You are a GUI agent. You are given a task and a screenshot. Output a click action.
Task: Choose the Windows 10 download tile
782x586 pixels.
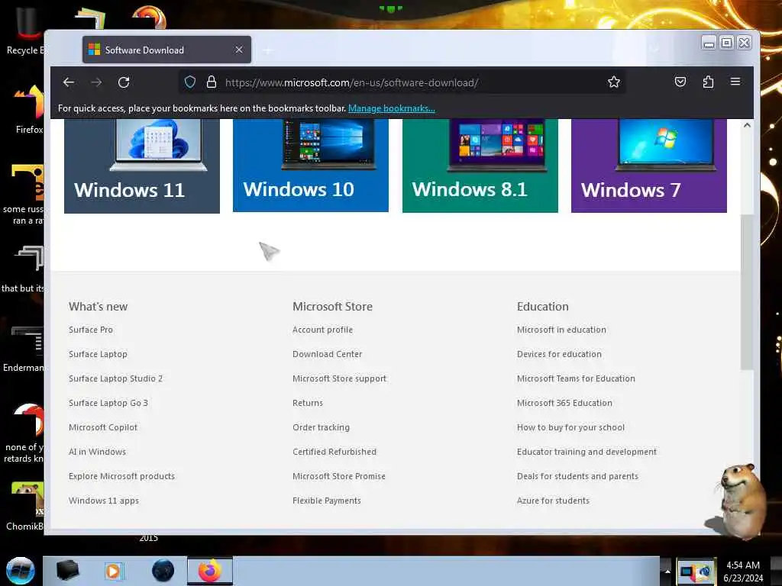coord(311,166)
